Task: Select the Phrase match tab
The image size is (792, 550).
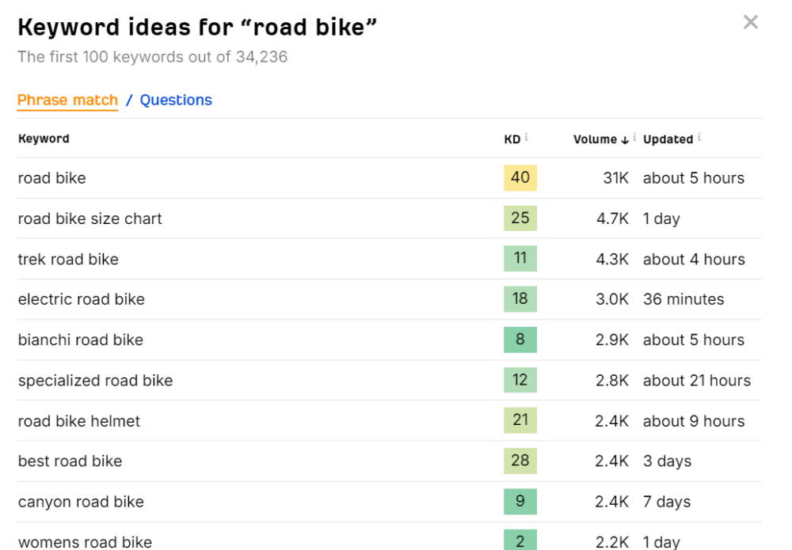Action: [67, 100]
